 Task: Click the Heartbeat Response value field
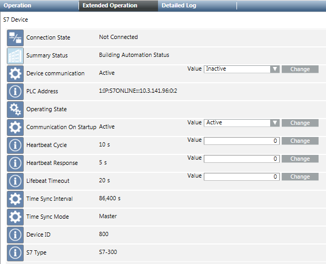(242, 159)
